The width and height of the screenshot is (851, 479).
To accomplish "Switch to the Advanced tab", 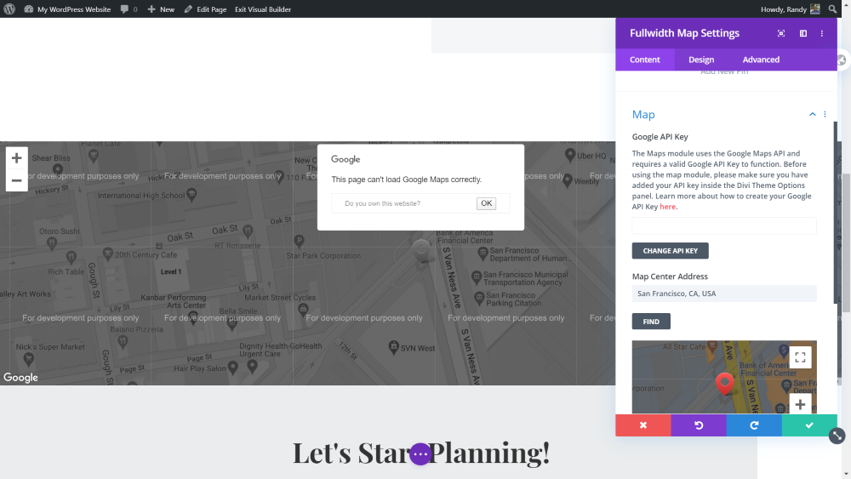I will coord(761,60).
